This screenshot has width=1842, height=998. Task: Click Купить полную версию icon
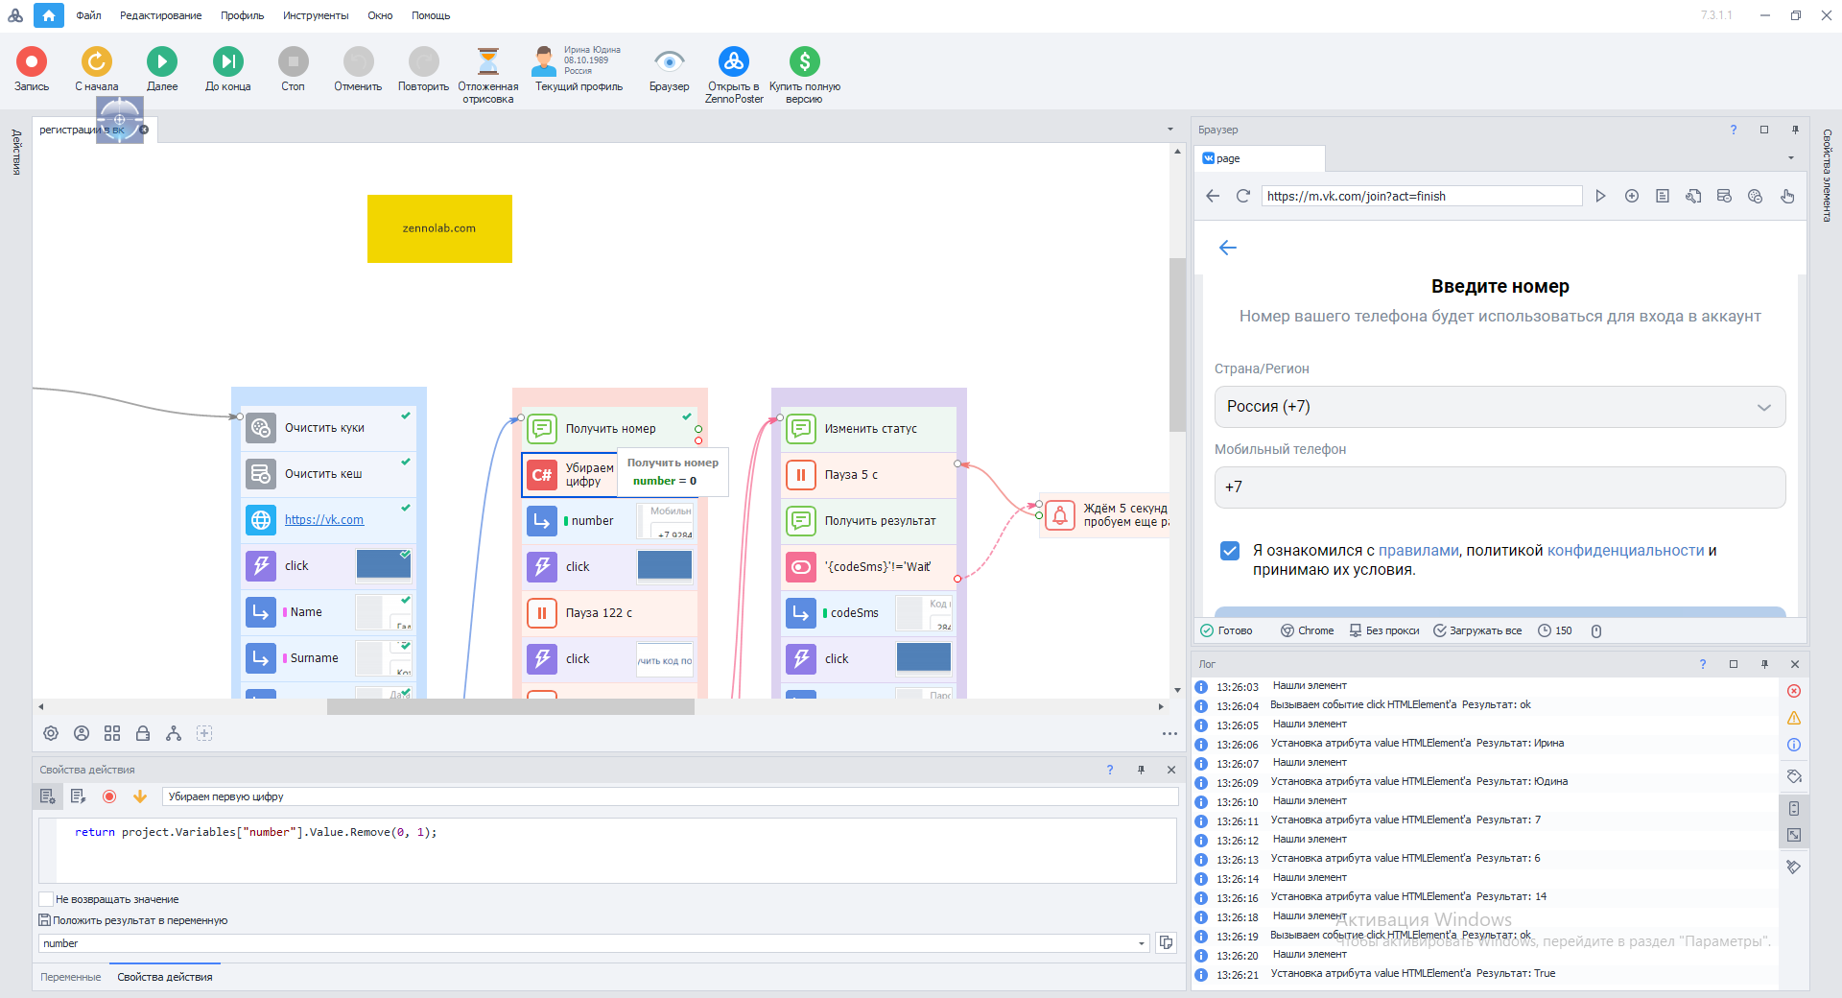point(805,62)
